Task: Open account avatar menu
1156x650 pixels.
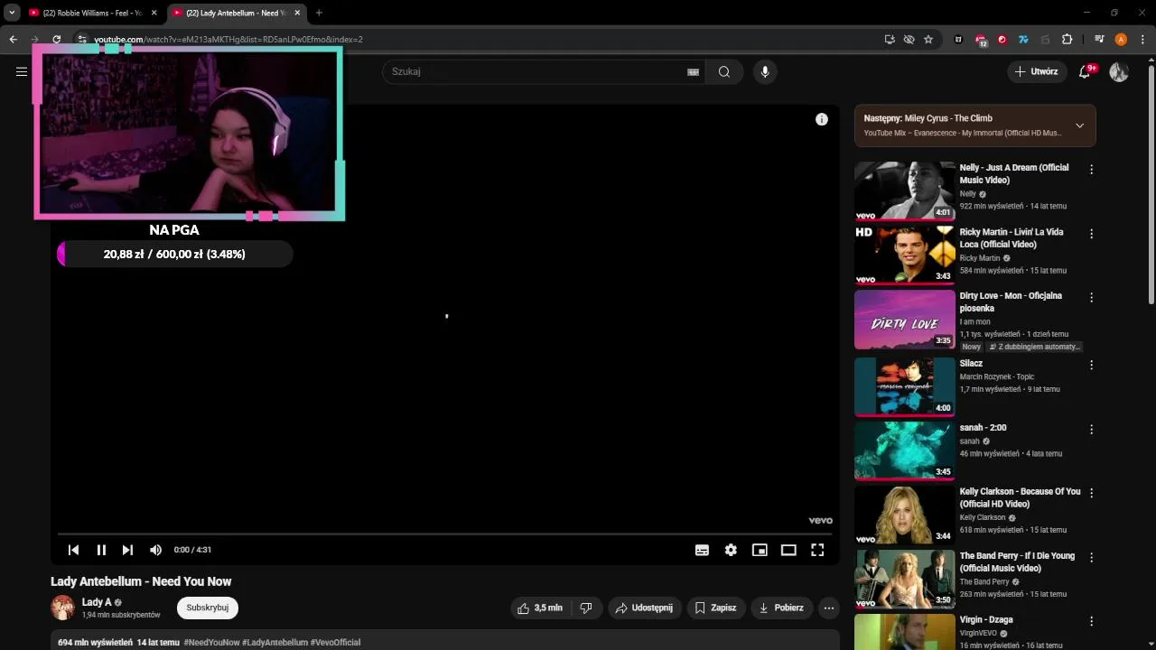Action: pyautogui.click(x=1119, y=71)
